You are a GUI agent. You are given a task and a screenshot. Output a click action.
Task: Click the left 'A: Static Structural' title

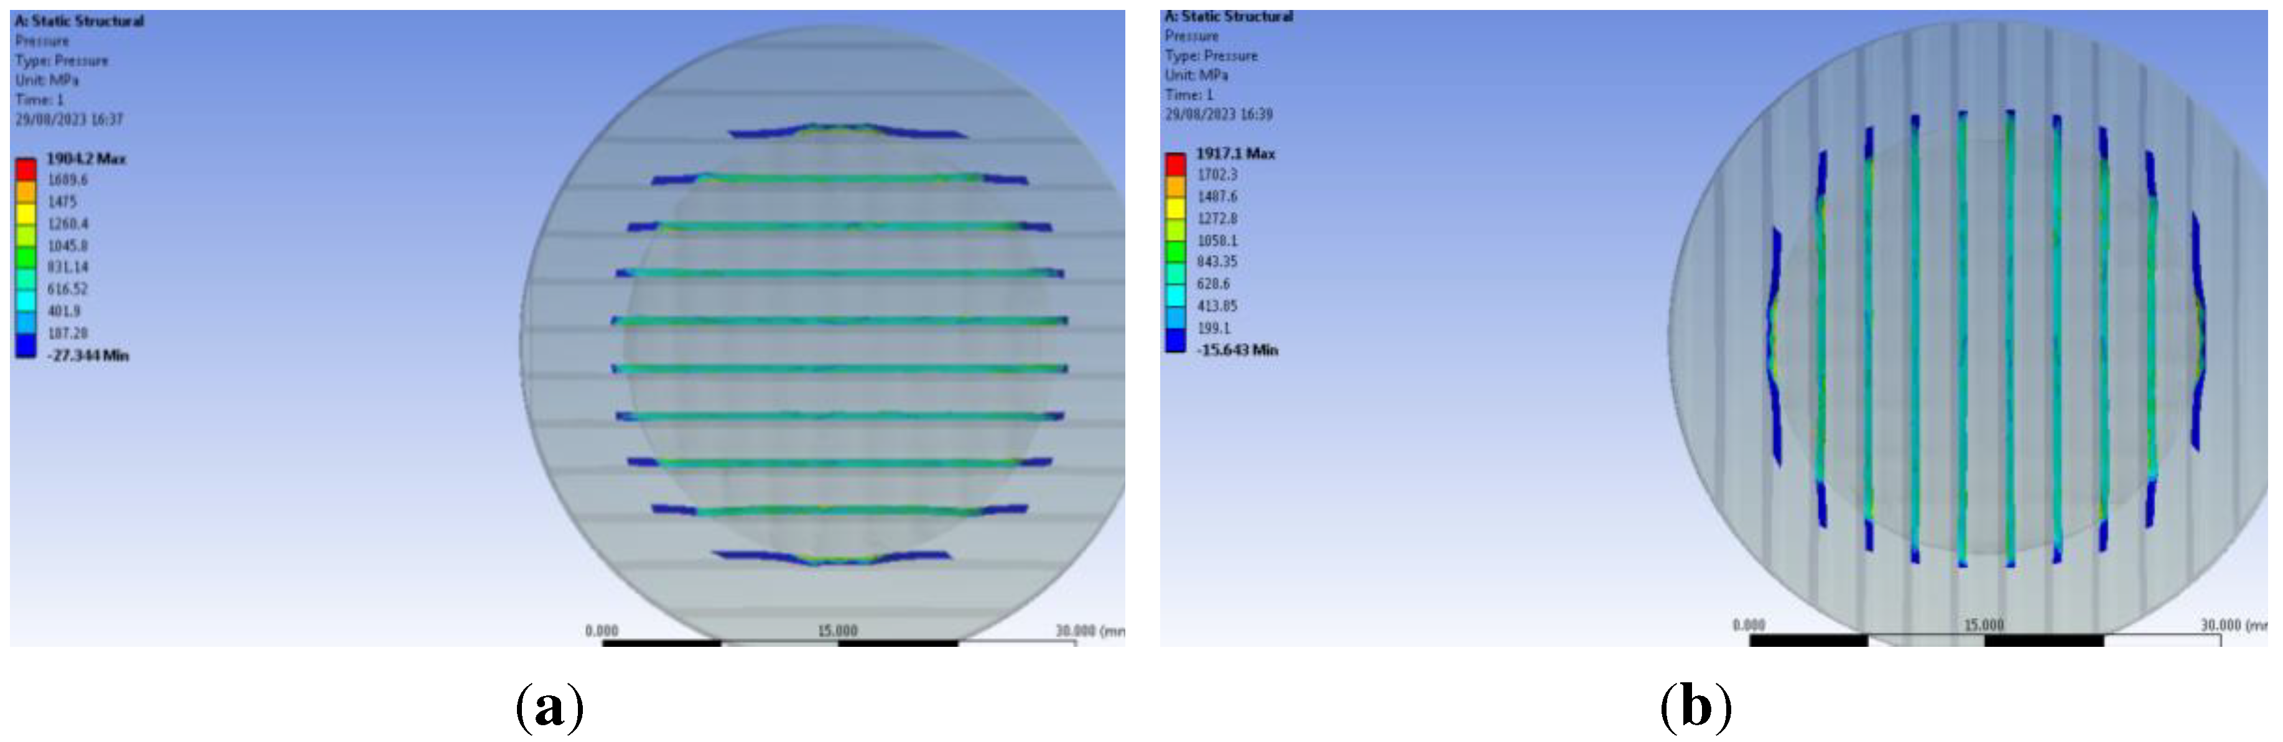pyautogui.click(x=79, y=21)
